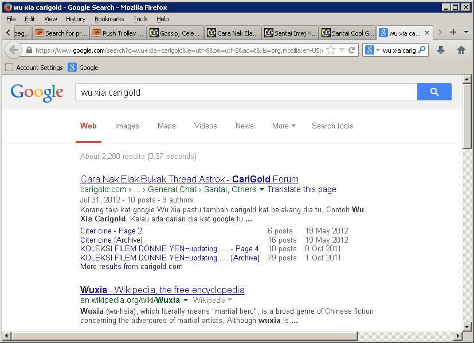Switch to 'Gossip, Cele...' tab
The width and height of the screenshot is (474, 343).
point(175,33)
